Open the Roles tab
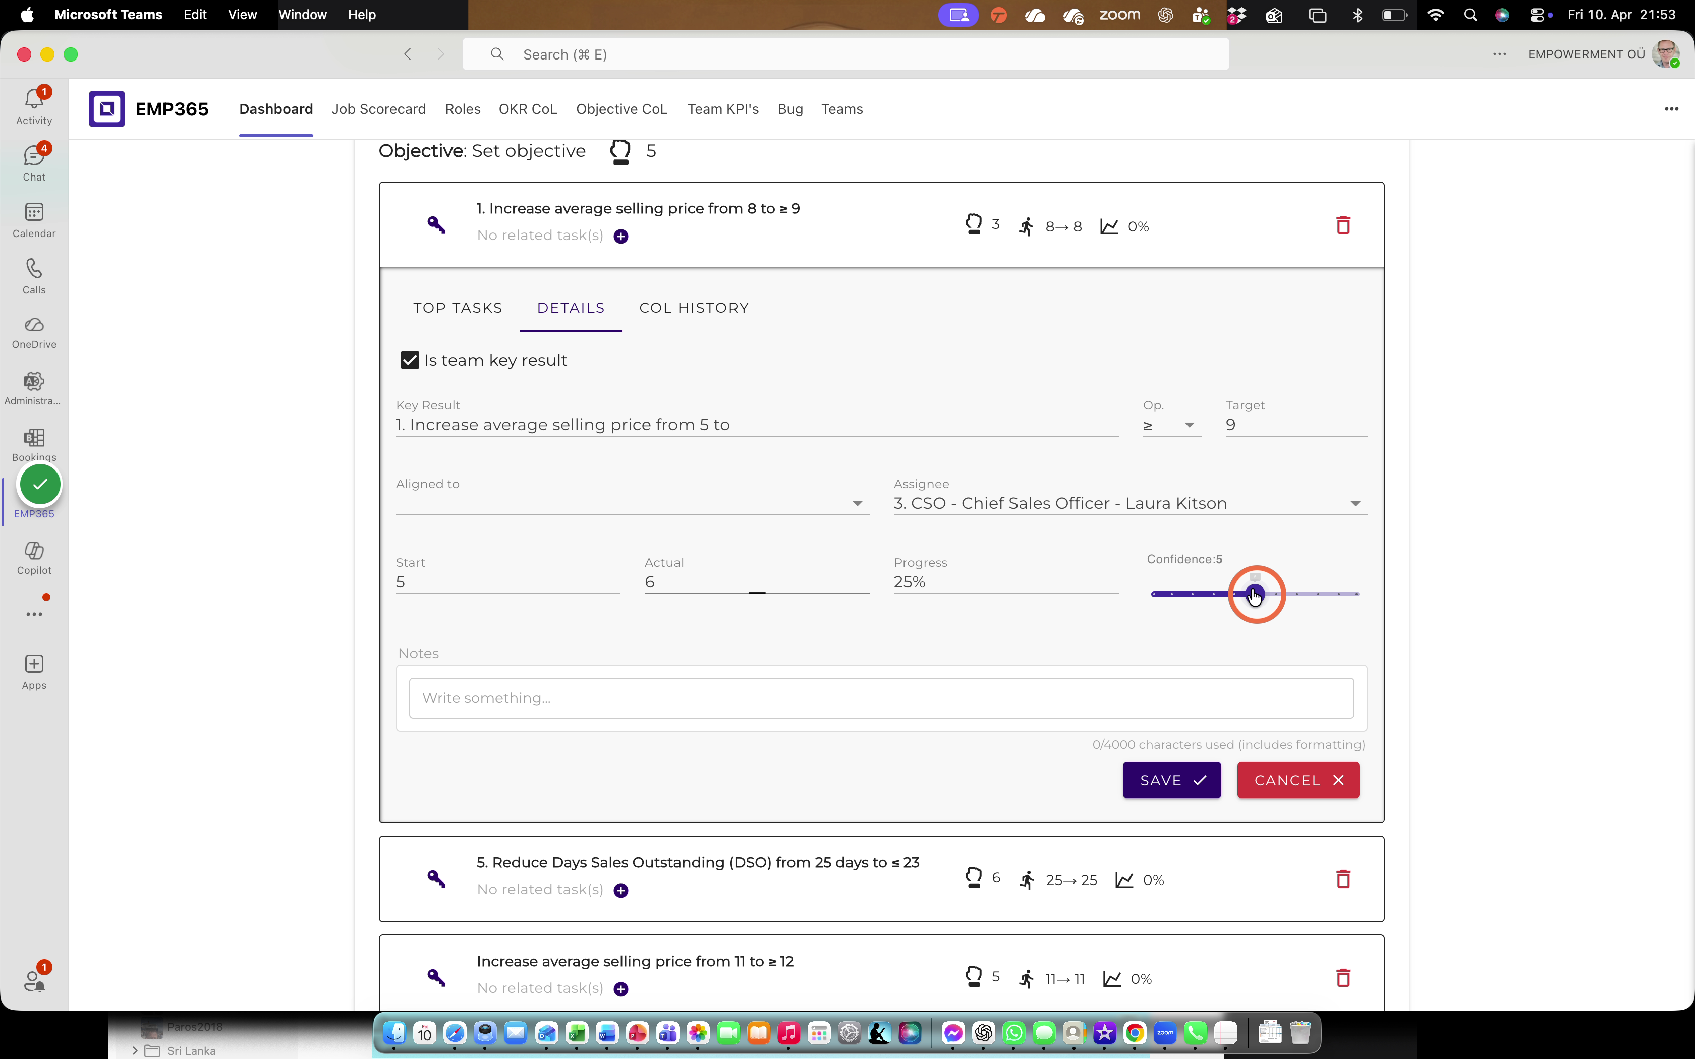The image size is (1695, 1059). pyautogui.click(x=462, y=109)
